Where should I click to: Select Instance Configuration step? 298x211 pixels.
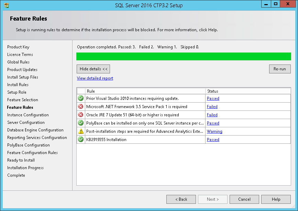pyautogui.click(x=28, y=115)
